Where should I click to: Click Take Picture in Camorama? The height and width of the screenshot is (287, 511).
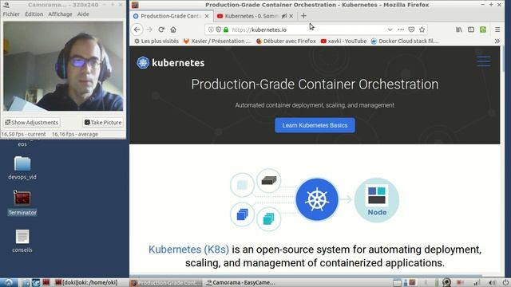tap(103, 122)
